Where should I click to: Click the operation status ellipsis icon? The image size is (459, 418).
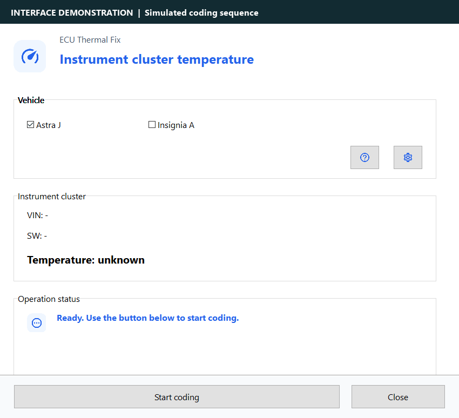tap(37, 323)
